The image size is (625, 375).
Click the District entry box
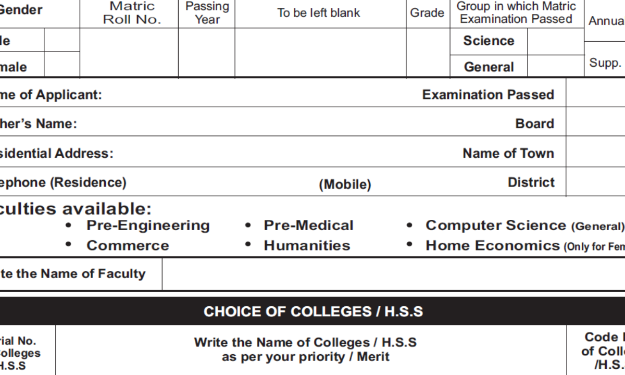[x=595, y=181]
